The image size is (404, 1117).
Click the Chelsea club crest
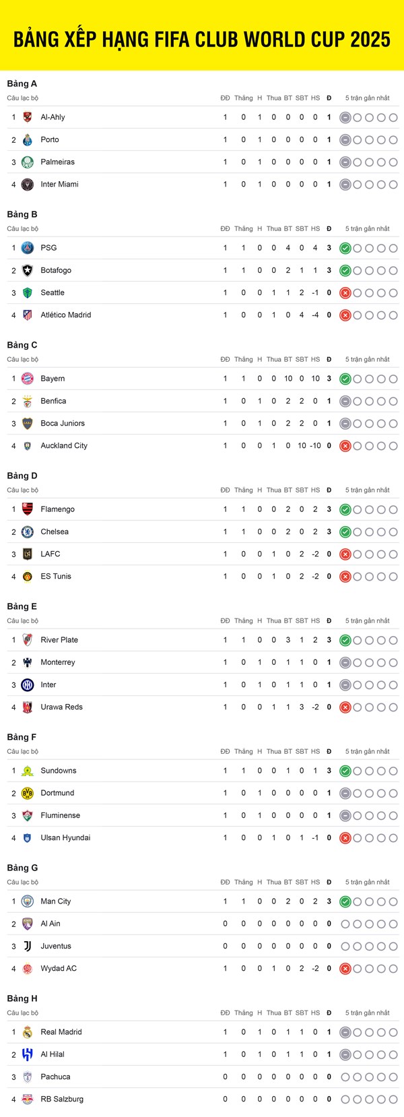click(28, 532)
